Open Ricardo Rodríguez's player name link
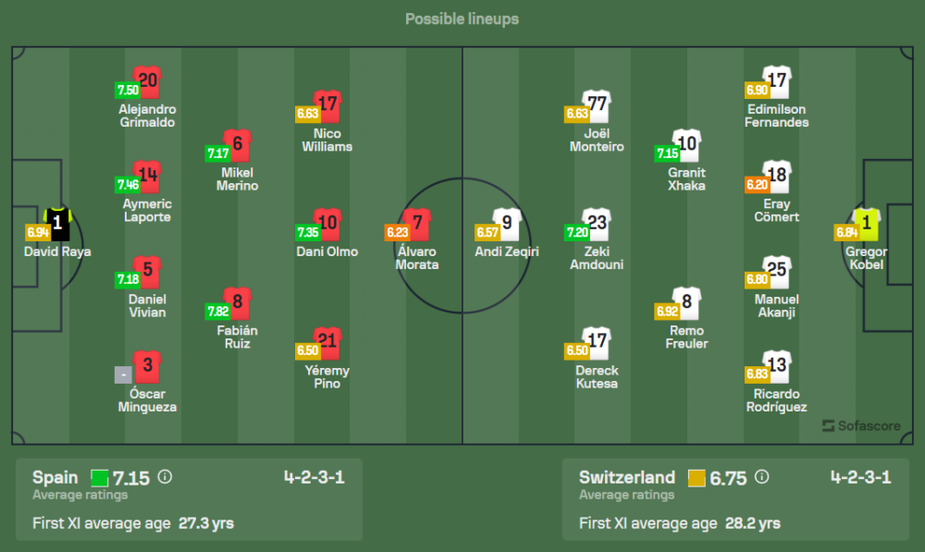The height and width of the screenshot is (552, 925). 776,400
